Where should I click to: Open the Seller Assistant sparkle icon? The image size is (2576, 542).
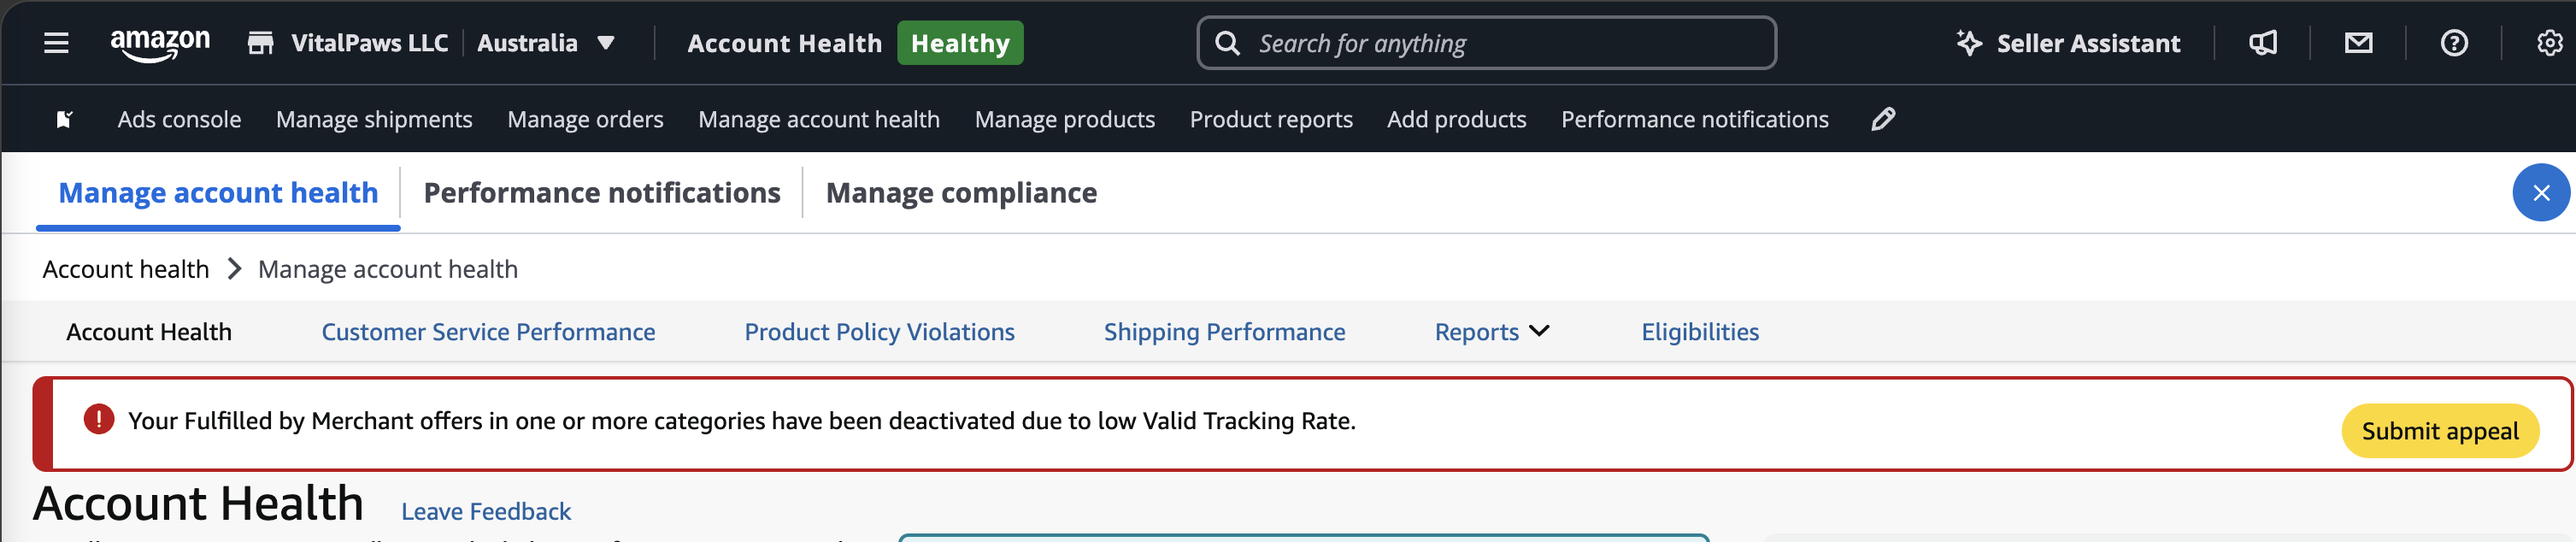pos(1968,43)
